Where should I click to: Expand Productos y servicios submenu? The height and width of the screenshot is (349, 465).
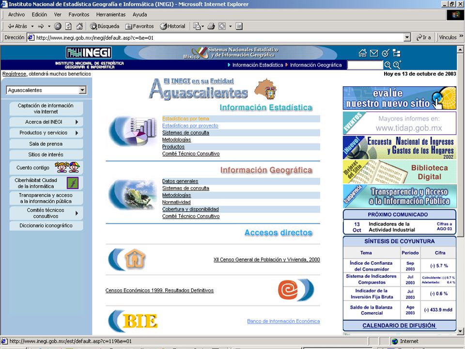click(x=77, y=133)
